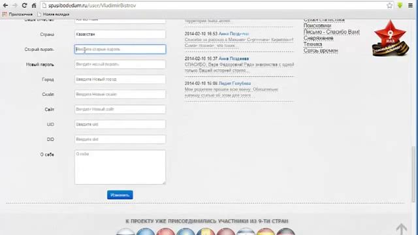Click the UID input field
The height and width of the screenshot is (235, 418).
(x=120, y=125)
